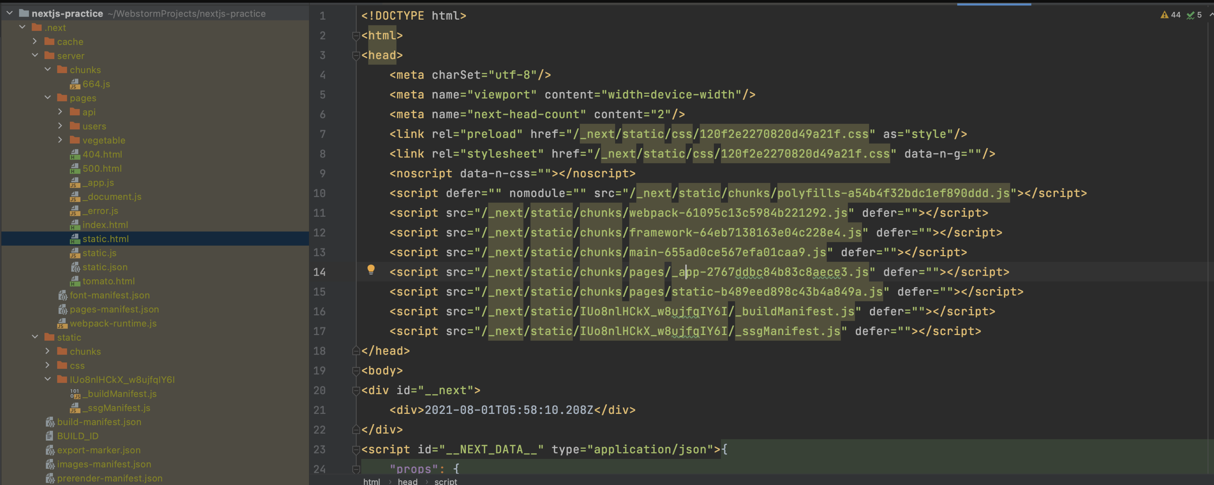Screen dimensions: 1214x485
Task: Click the script breadcrumb item
Action: (x=445, y=481)
